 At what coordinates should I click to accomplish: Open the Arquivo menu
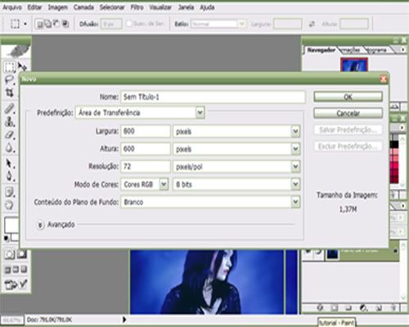(x=12, y=7)
